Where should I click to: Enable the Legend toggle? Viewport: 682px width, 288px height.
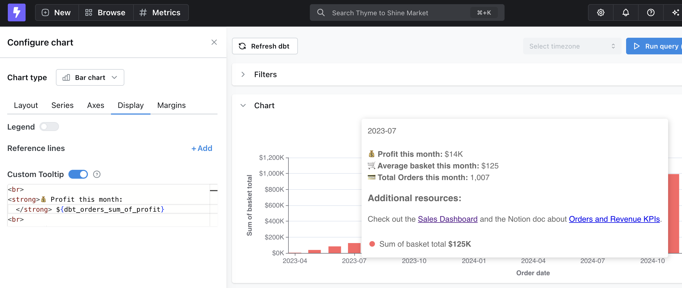coord(49,127)
